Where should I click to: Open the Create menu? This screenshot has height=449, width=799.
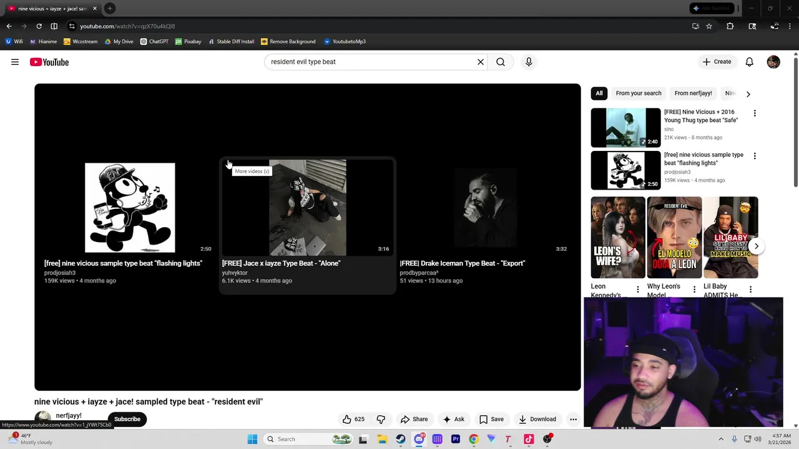[x=717, y=62]
